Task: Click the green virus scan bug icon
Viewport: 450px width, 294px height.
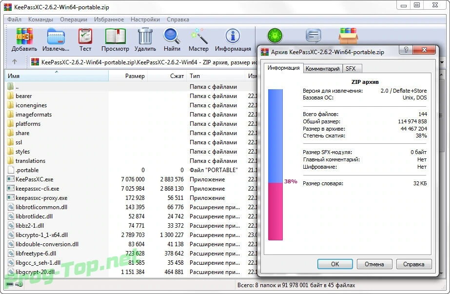Action: click(x=275, y=36)
